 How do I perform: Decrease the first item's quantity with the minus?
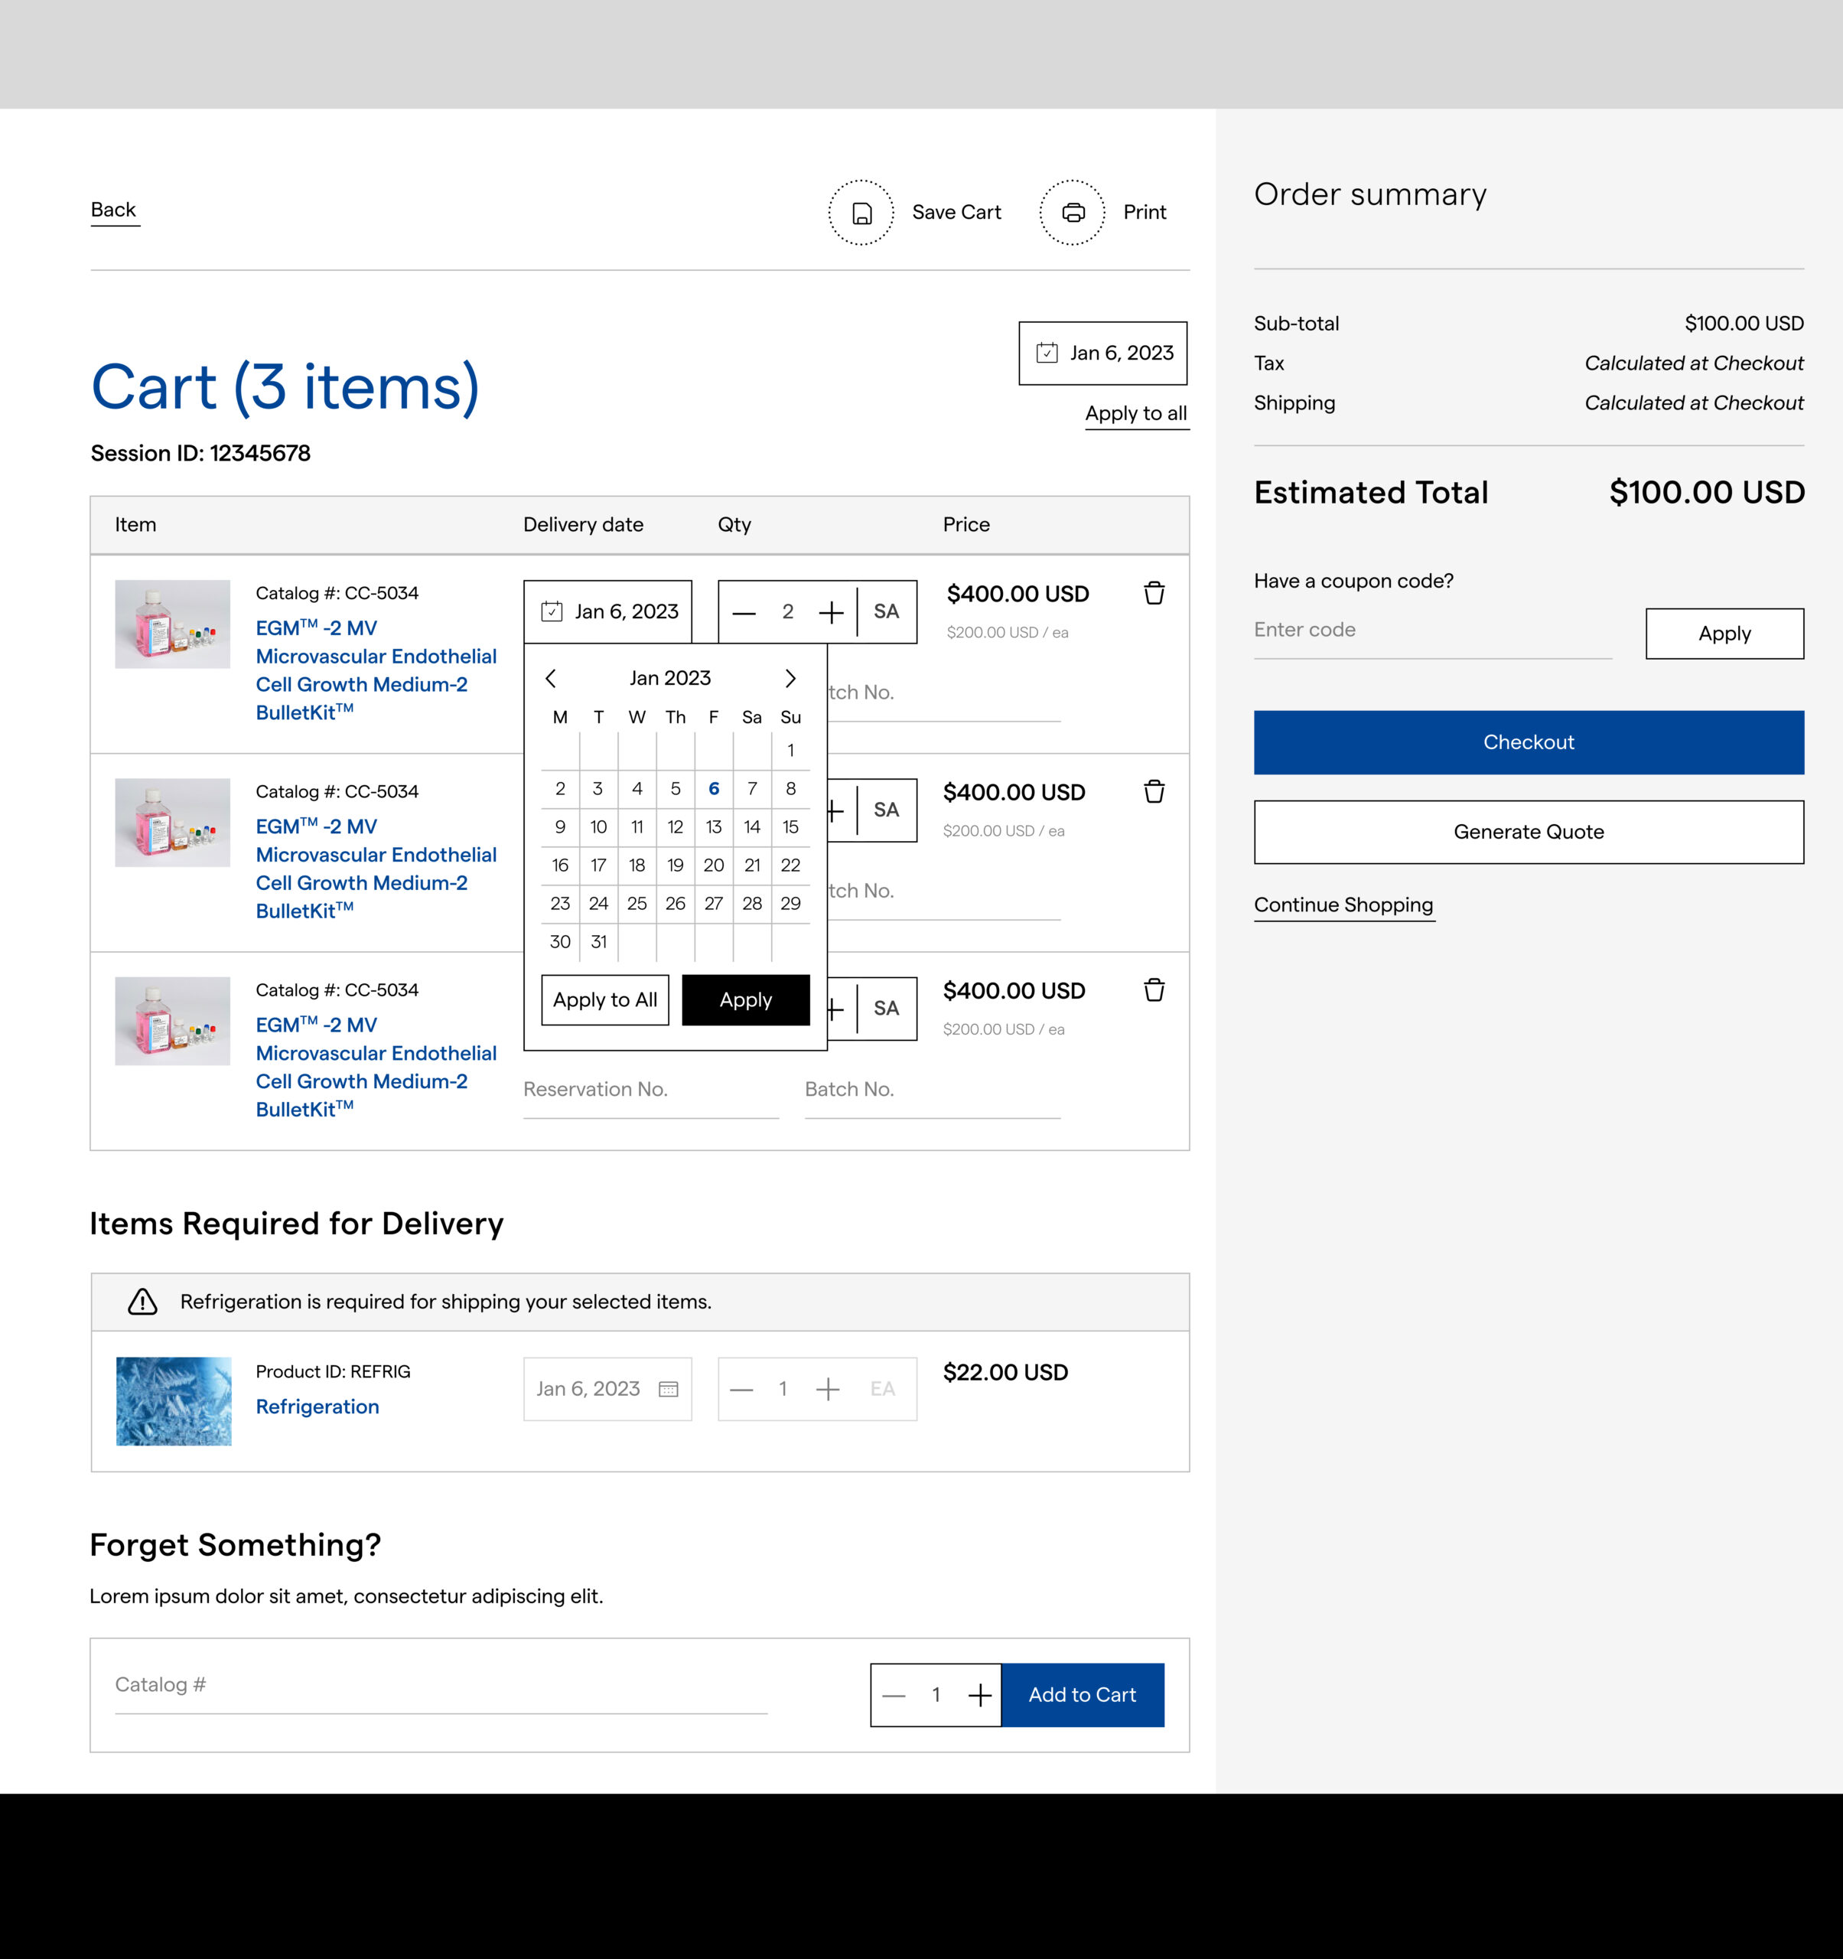(x=744, y=613)
